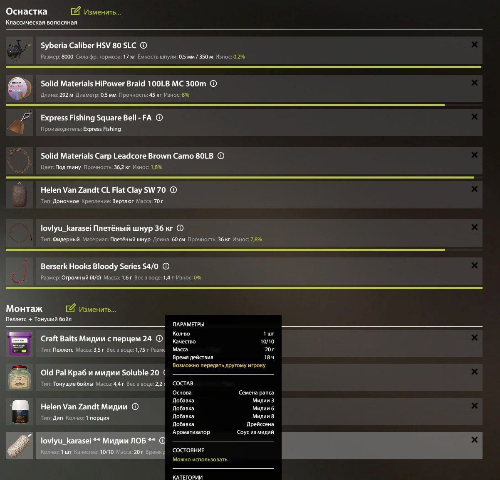This screenshot has height=480, width=500.
Task: Click Изменить next to Монтаж
Action: click(x=97, y=309)
